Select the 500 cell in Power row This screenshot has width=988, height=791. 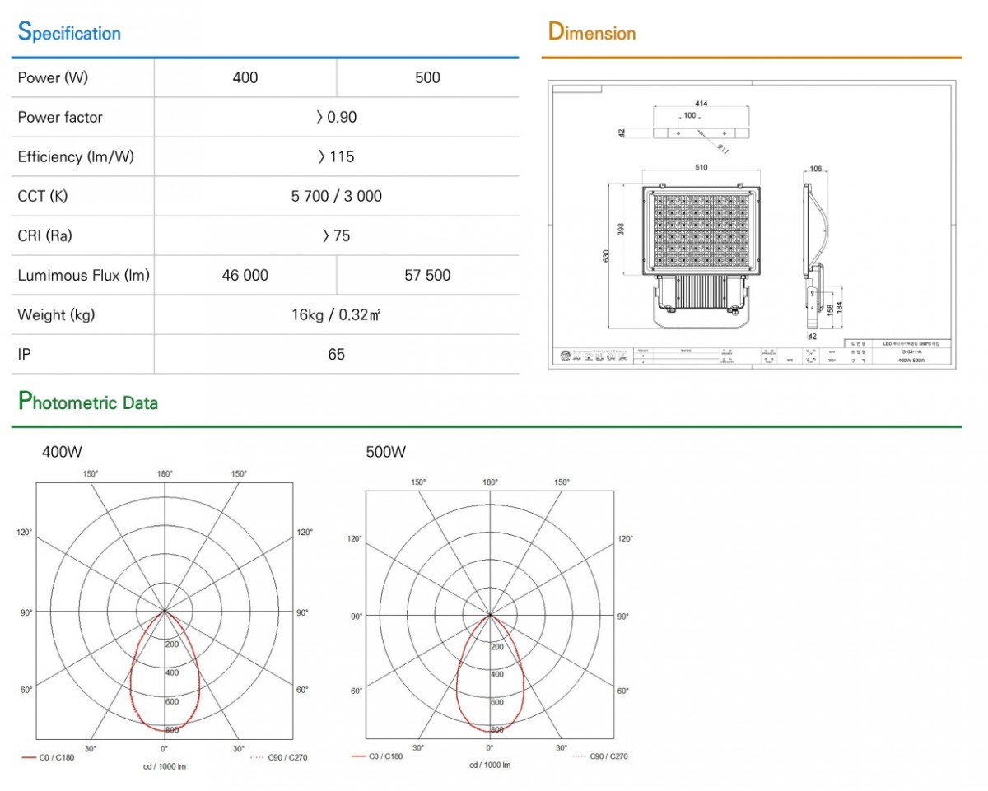coord(428,78)
